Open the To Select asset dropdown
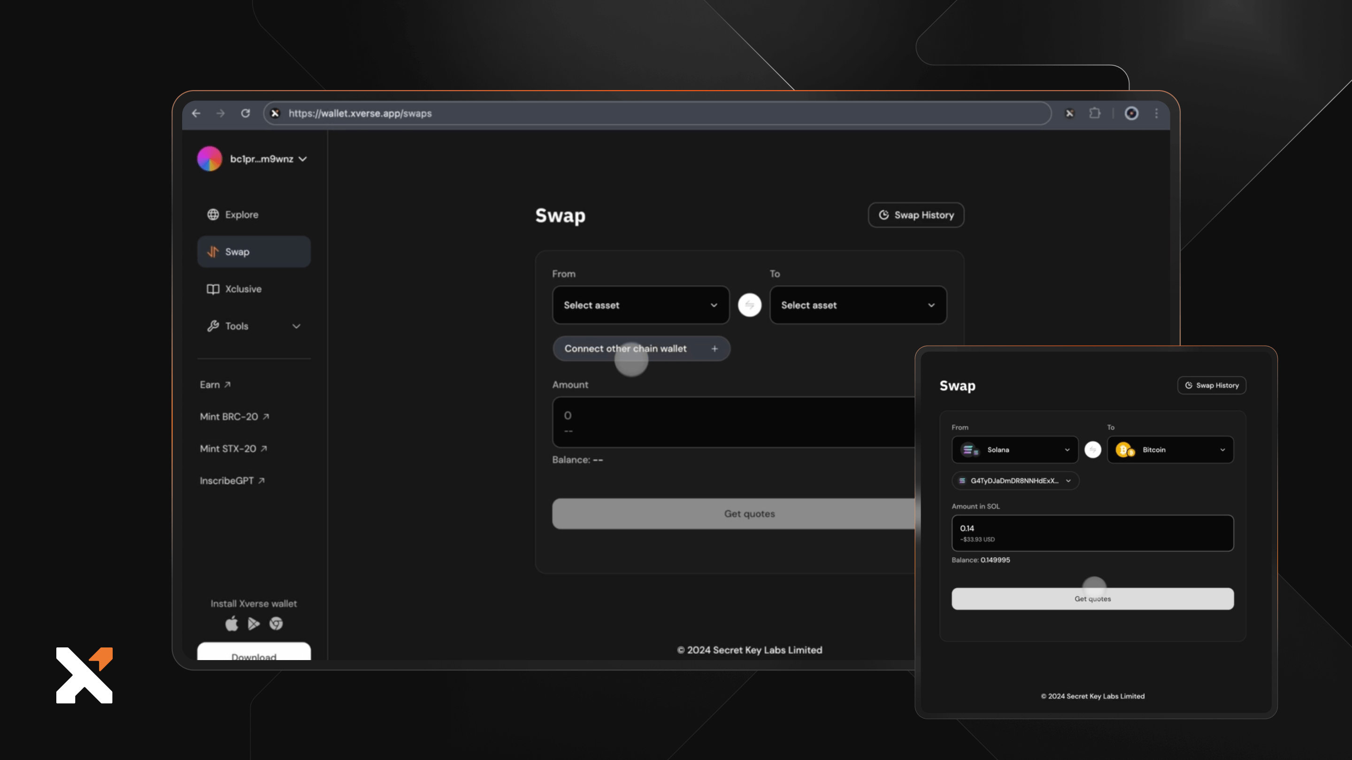 (x=858, y=305)
